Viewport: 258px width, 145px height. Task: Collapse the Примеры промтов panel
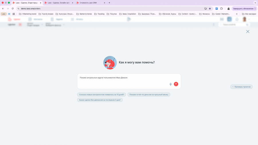point(241,87)
